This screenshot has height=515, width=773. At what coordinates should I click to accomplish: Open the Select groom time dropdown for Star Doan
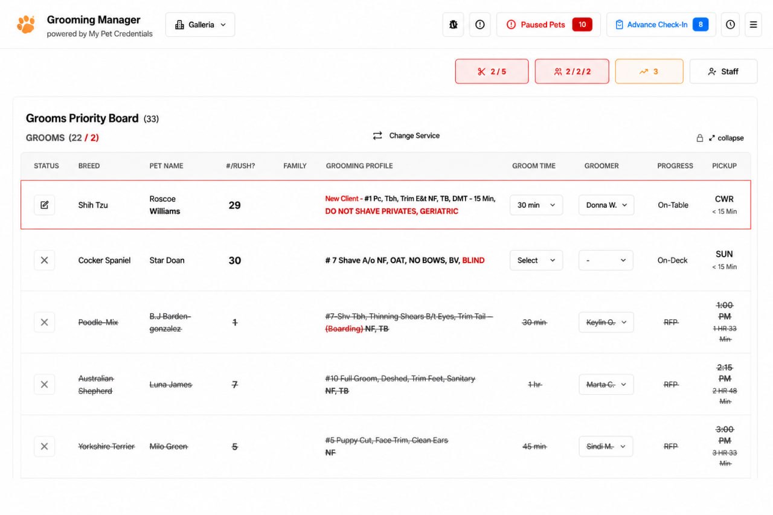point(536,260)
